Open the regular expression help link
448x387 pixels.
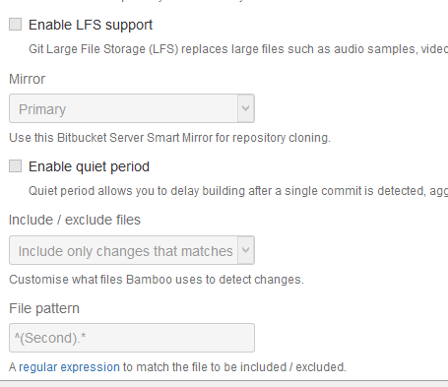pyautogui.click(x=69, y=367)
